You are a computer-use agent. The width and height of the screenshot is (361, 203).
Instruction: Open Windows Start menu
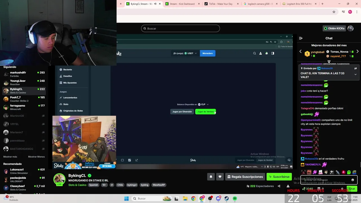click(126, 198)
